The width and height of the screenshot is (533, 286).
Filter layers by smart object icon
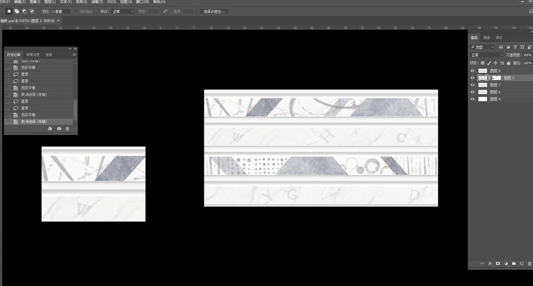[529, 47]
